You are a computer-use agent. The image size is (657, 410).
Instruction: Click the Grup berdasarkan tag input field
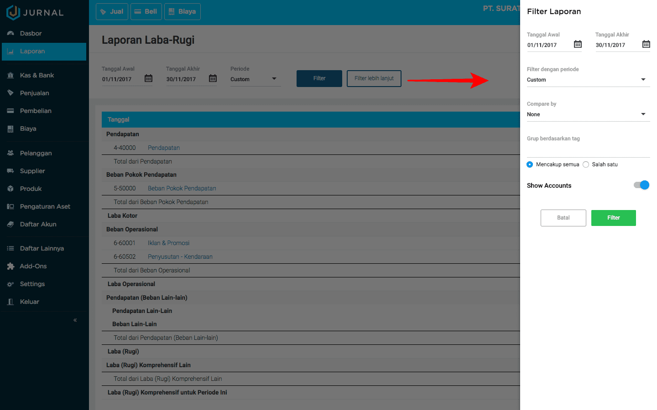pos(588,150)
